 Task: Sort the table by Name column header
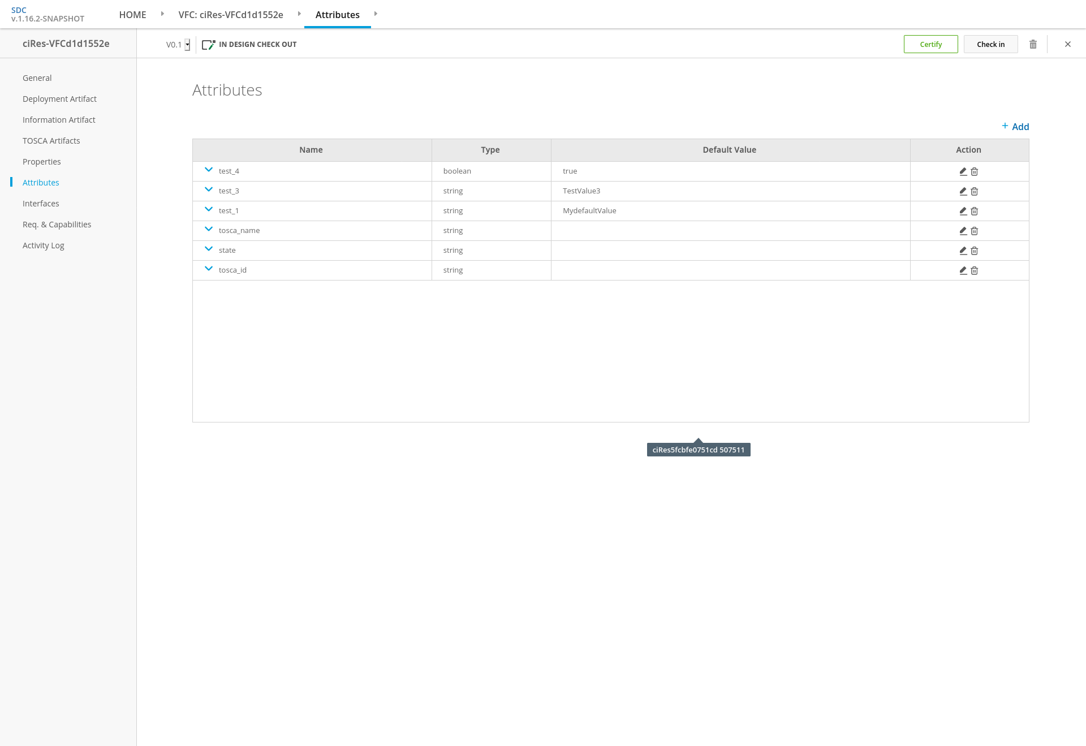pos(311,150)
